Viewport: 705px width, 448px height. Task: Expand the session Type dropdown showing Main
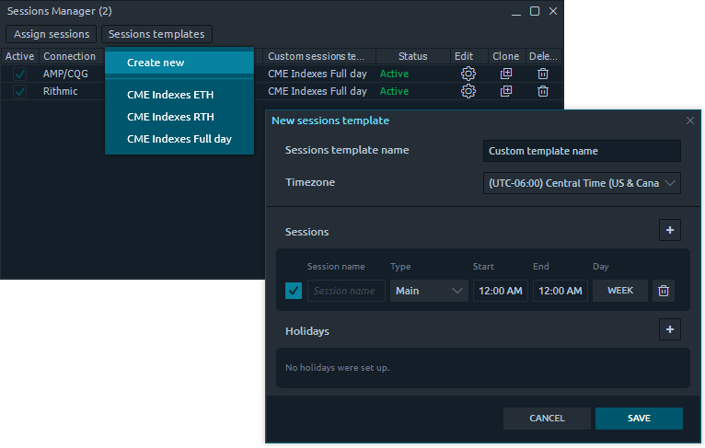(429, 291)
